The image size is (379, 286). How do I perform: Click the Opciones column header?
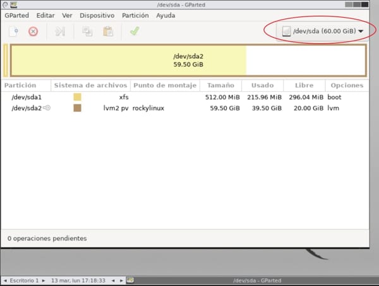347,85
